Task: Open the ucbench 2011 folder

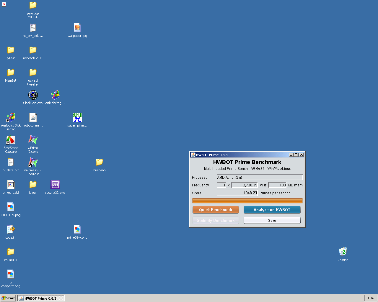Action: point(33,50)
